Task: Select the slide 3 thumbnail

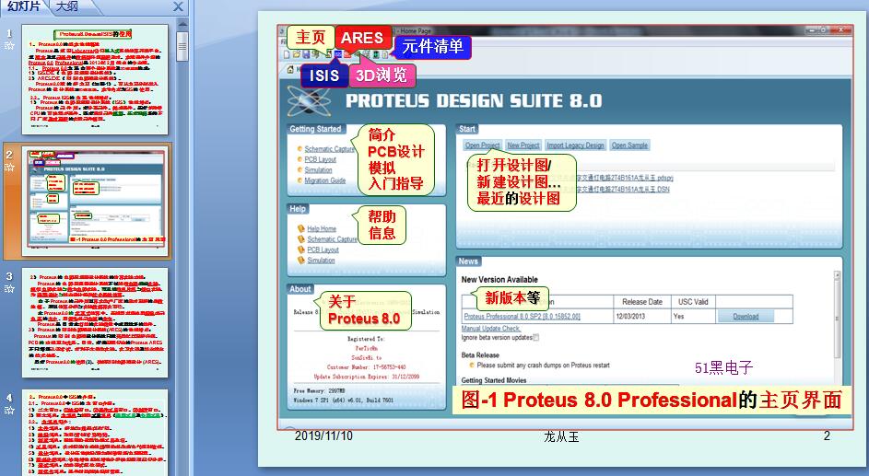Action: (95, 322)
